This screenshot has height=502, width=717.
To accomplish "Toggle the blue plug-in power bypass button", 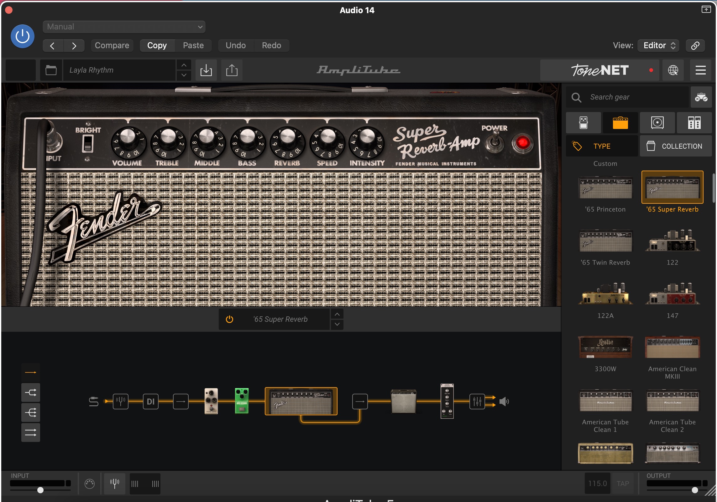I will [23, 36].
